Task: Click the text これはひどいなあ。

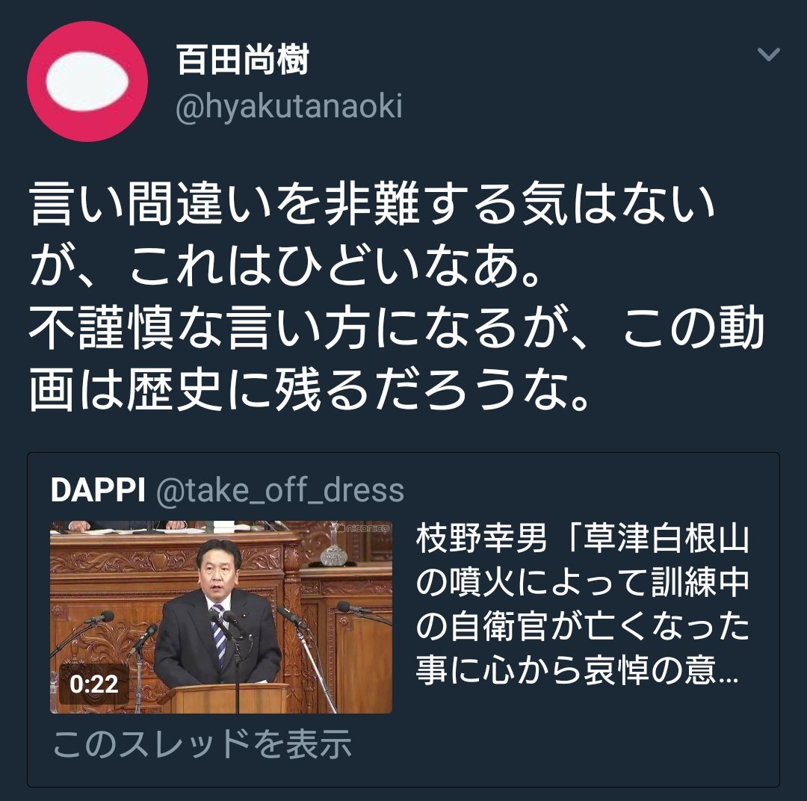Action: click(335, 265)
